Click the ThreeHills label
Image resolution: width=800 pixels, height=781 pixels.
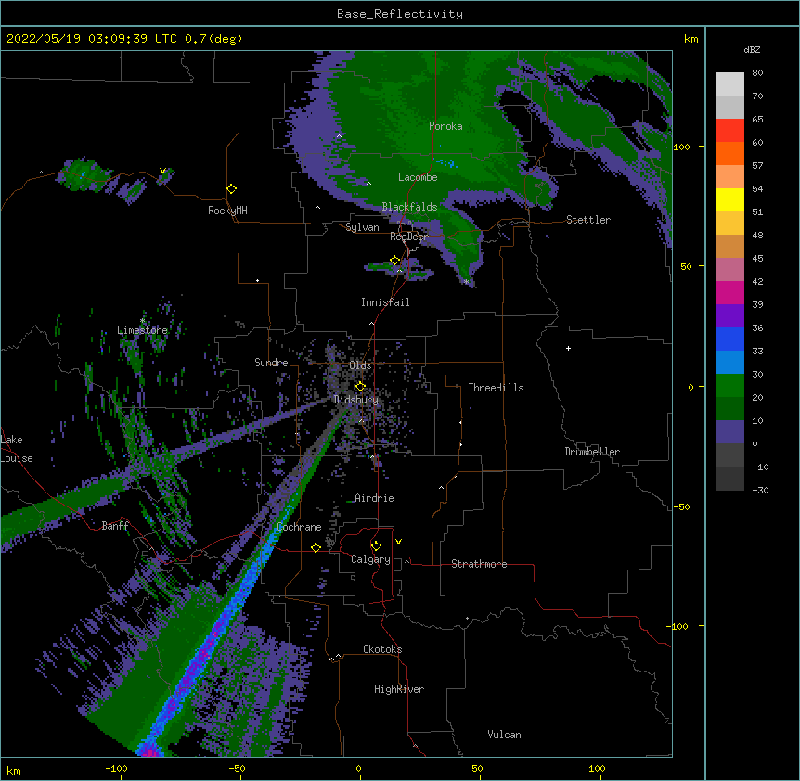pos(496,388)
